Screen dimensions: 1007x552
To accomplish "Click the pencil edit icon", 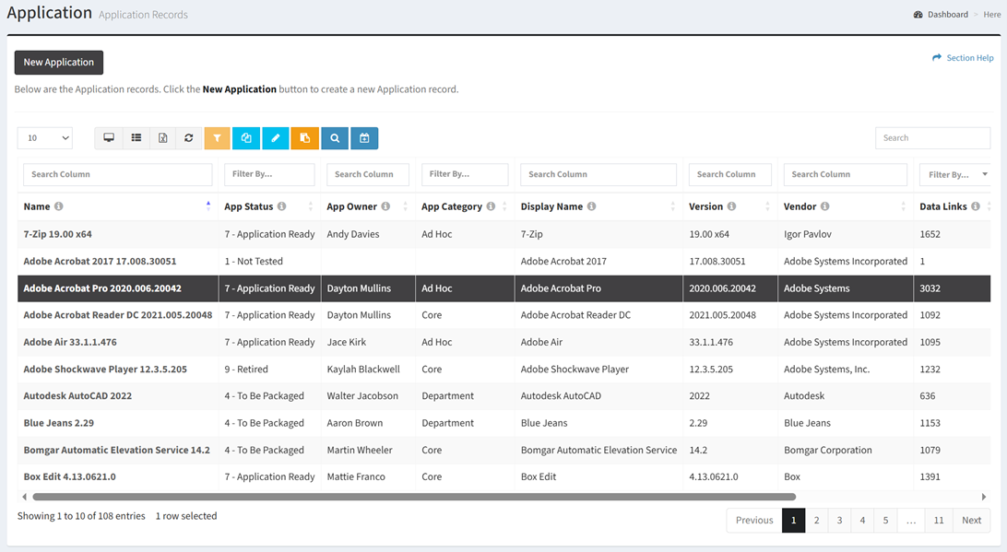I will 275,138.
